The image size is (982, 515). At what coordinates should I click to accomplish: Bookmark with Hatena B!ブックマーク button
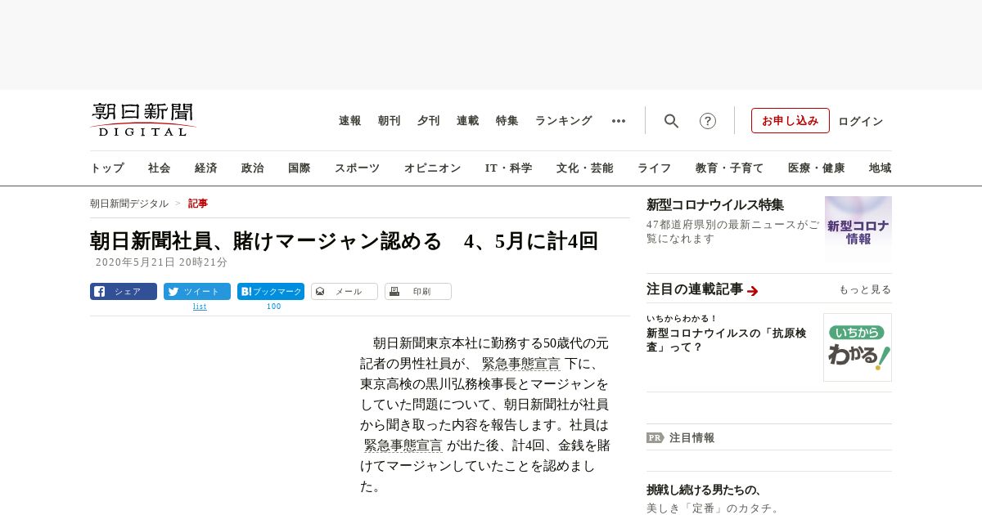tap(271, 292)
